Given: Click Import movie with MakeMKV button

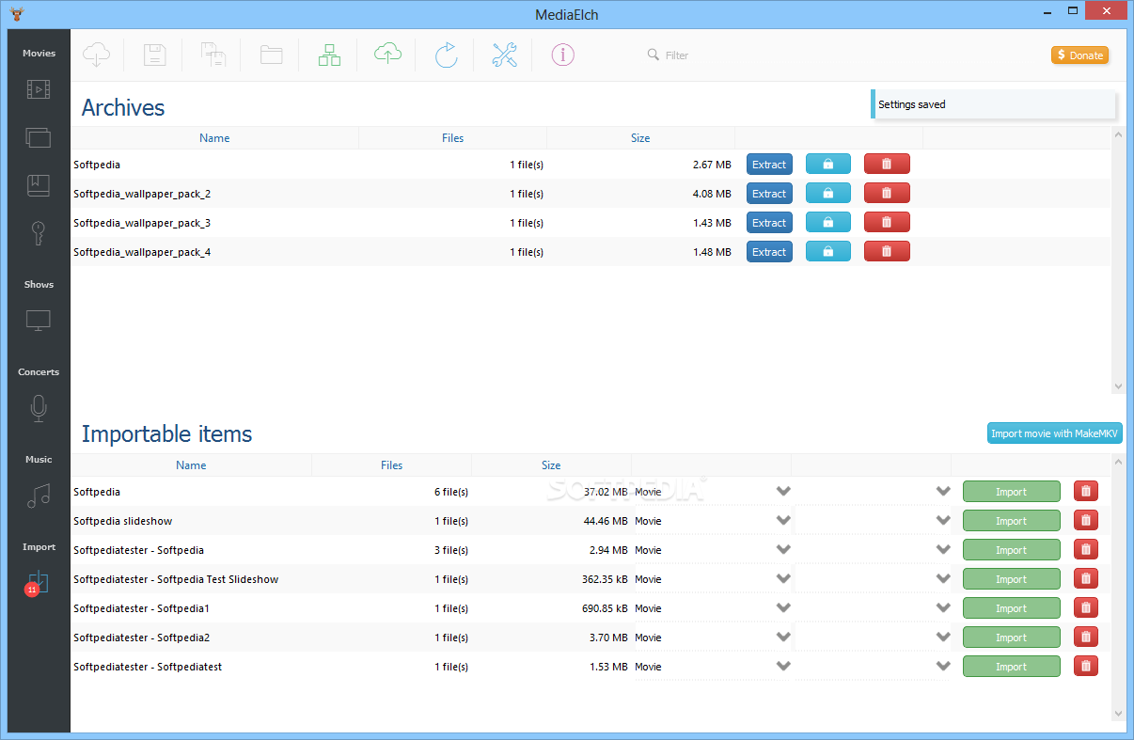Looking at the screenshot, I should click(1054, 433).
